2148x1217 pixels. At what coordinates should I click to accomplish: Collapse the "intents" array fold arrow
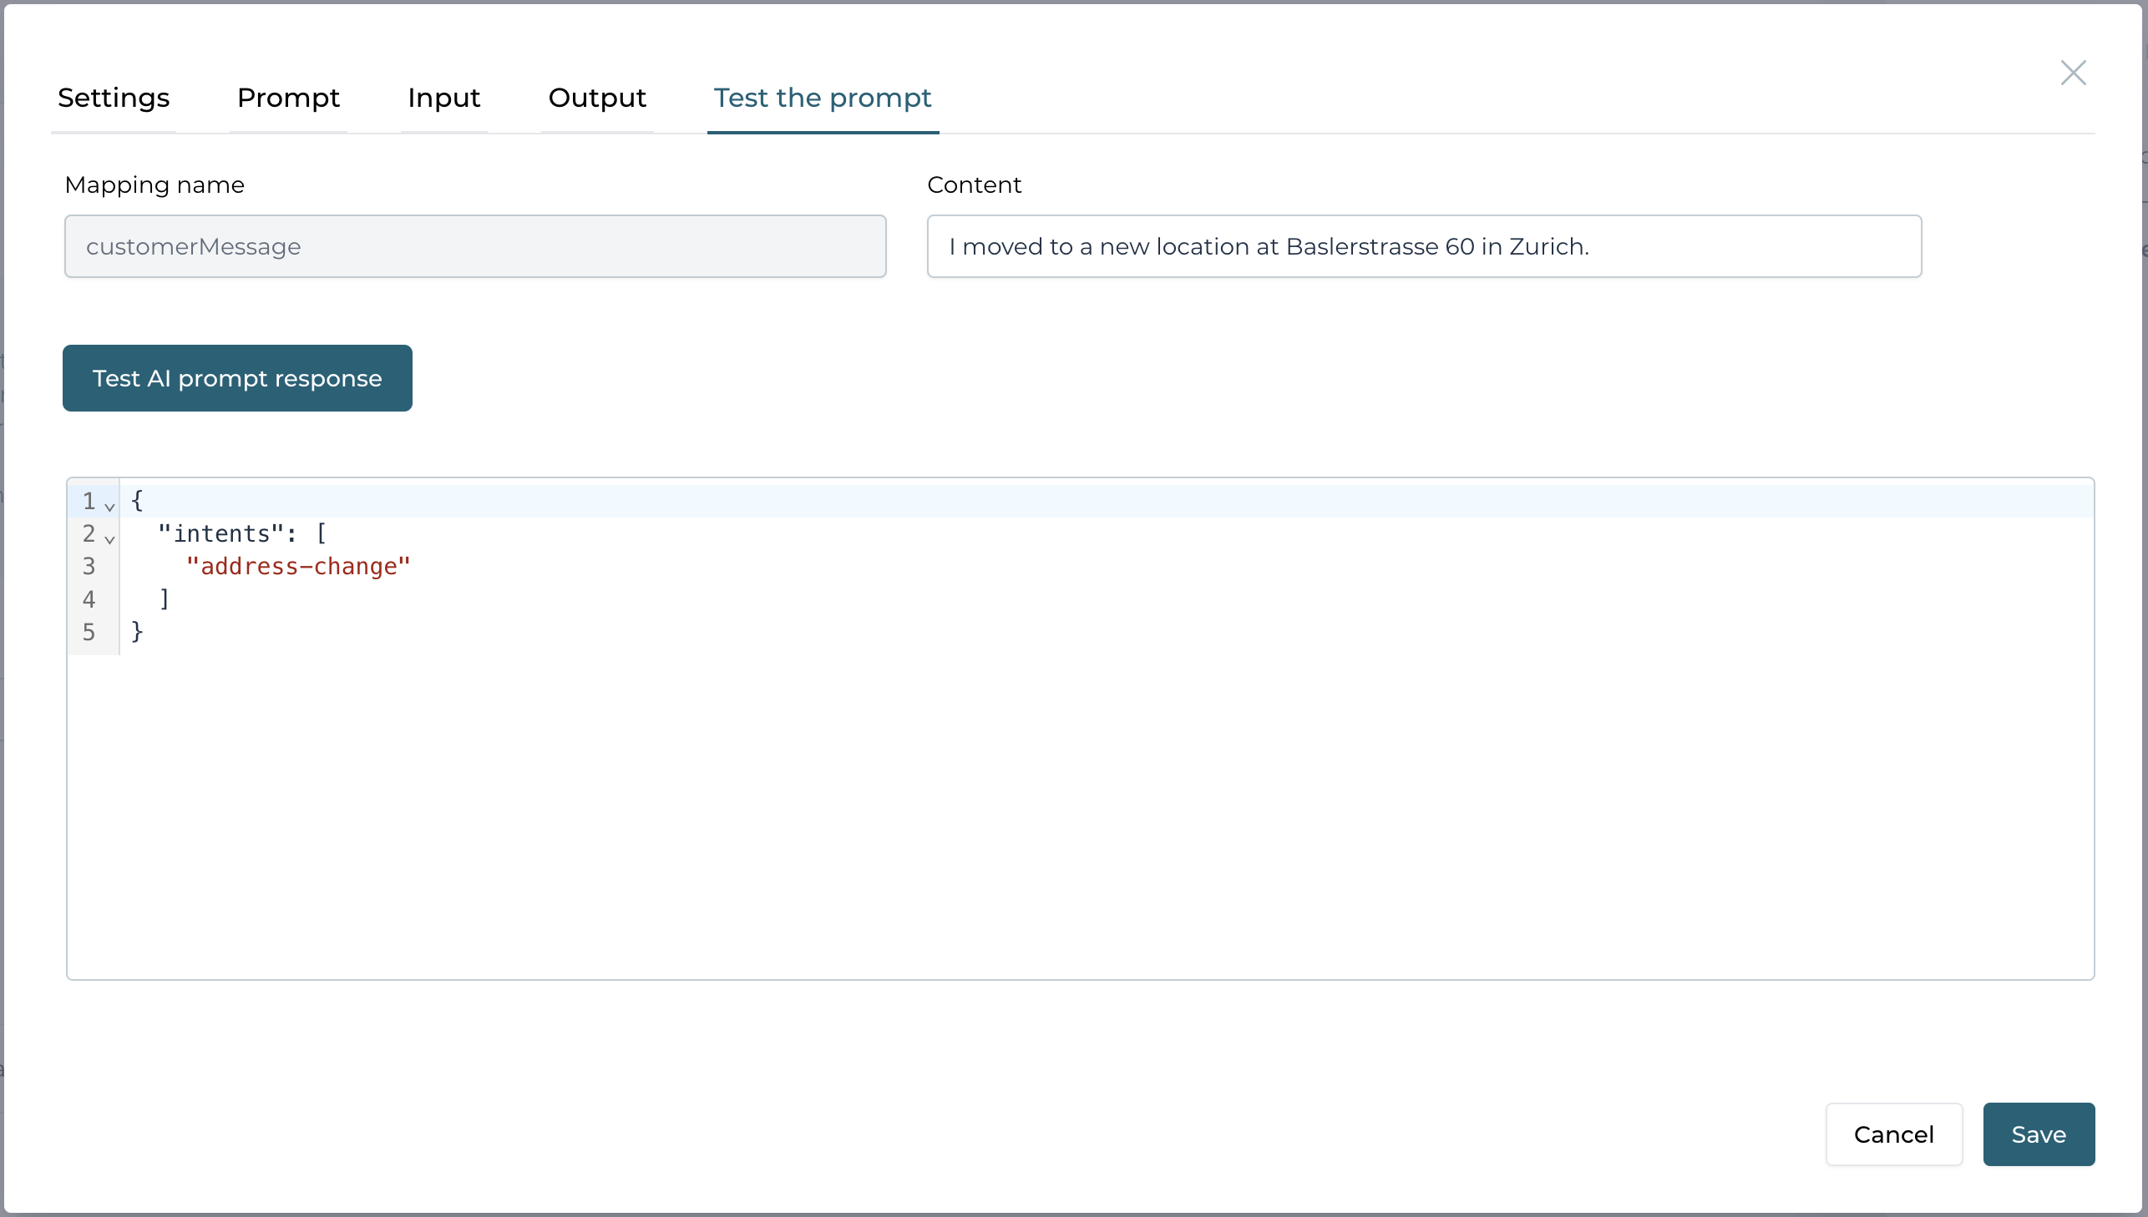[109, 538]
